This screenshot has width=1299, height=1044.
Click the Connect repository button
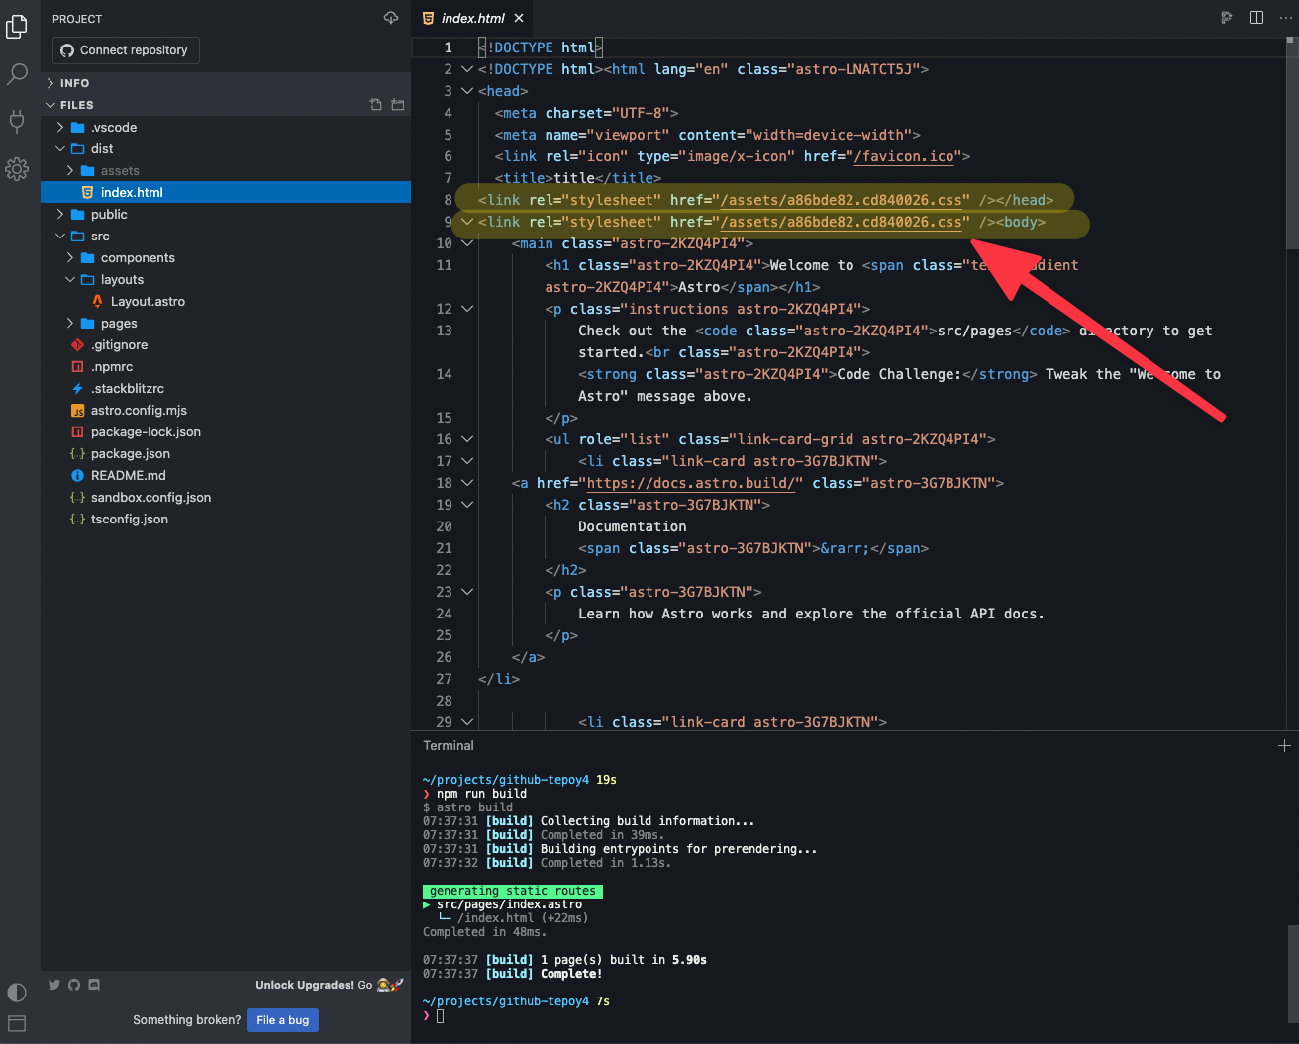[125, 49]
